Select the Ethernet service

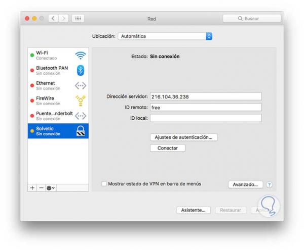click(58, 85)
